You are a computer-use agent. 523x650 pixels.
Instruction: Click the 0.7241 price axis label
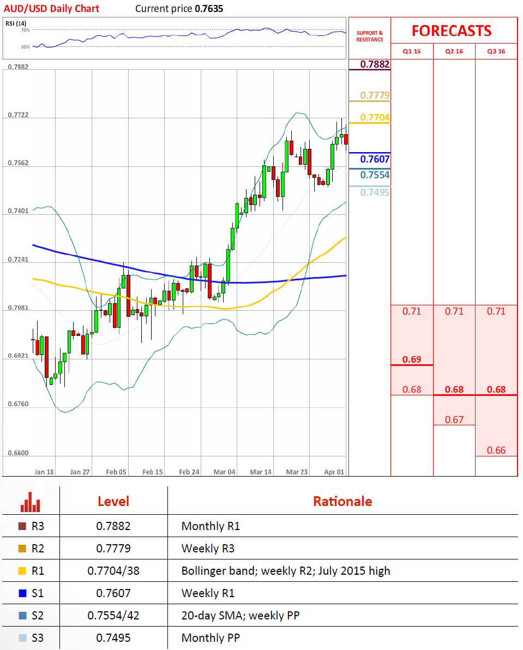pos(18,260)
